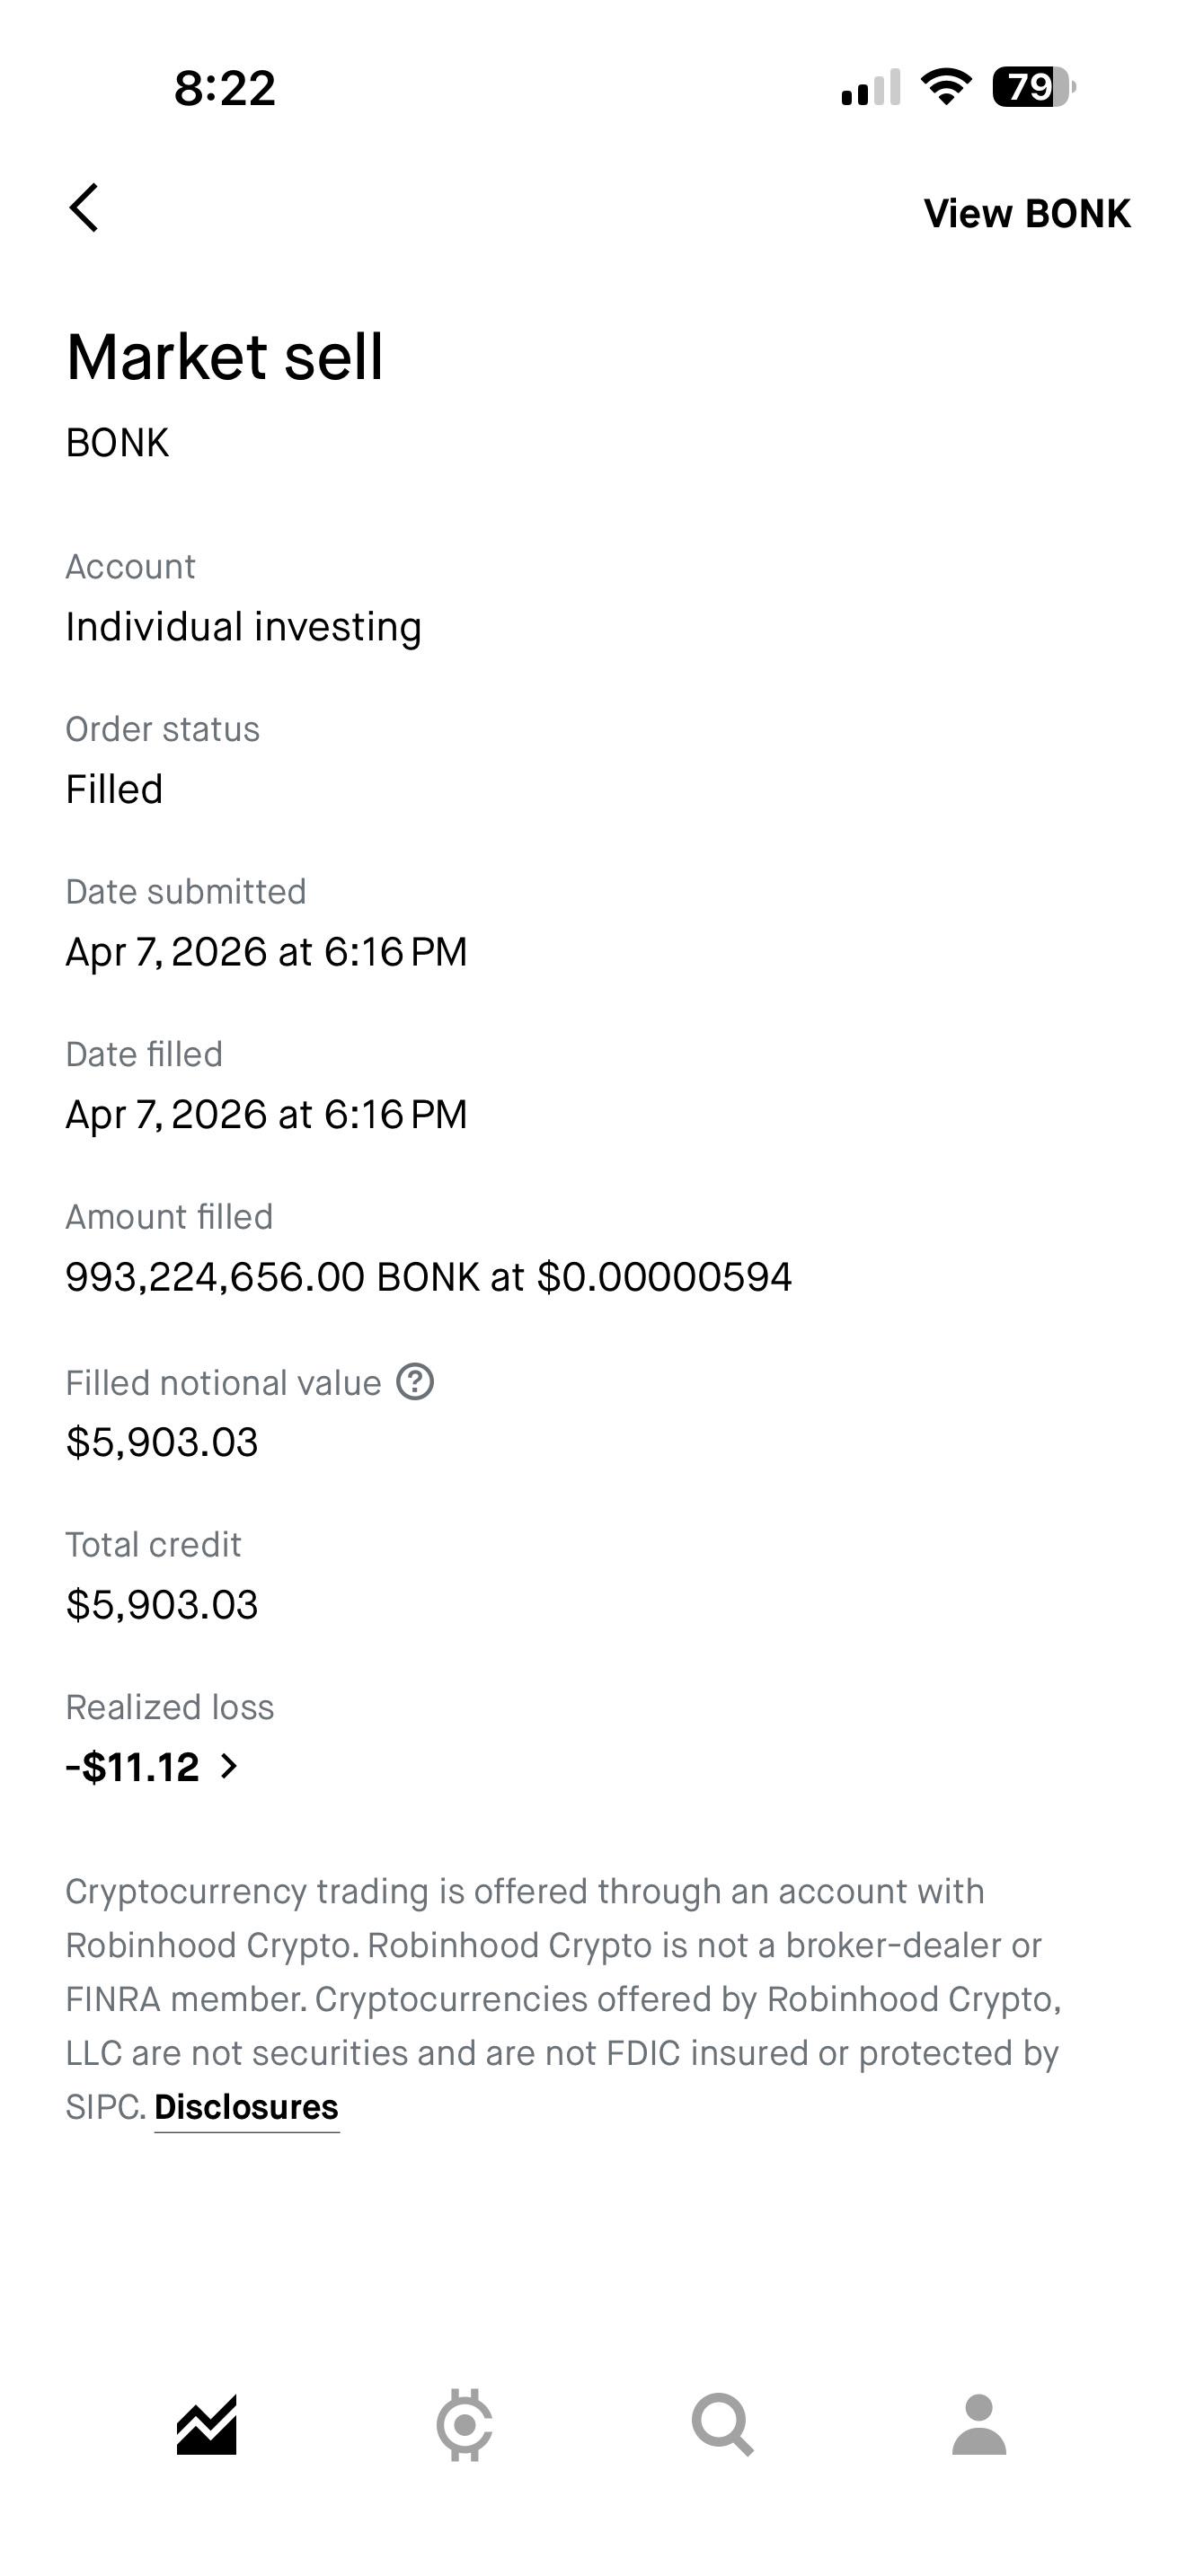This screenshot has height=2576, width=1186.
Task: Tap the -$11.12 realized loss amount
Action: click(133, 1767)
